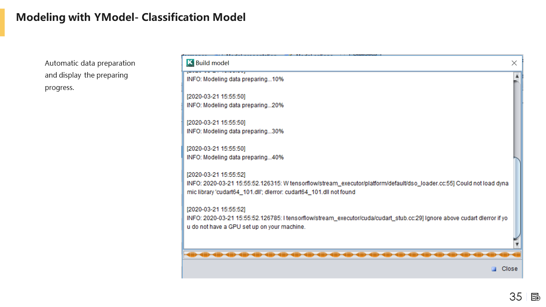Click the 'Build model' dialog title text
546x307 pixels.
pyautogui.click(x=212, y=63)
